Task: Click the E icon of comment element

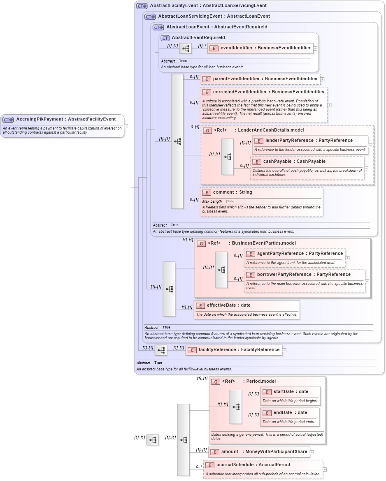Action: (206, 192)
